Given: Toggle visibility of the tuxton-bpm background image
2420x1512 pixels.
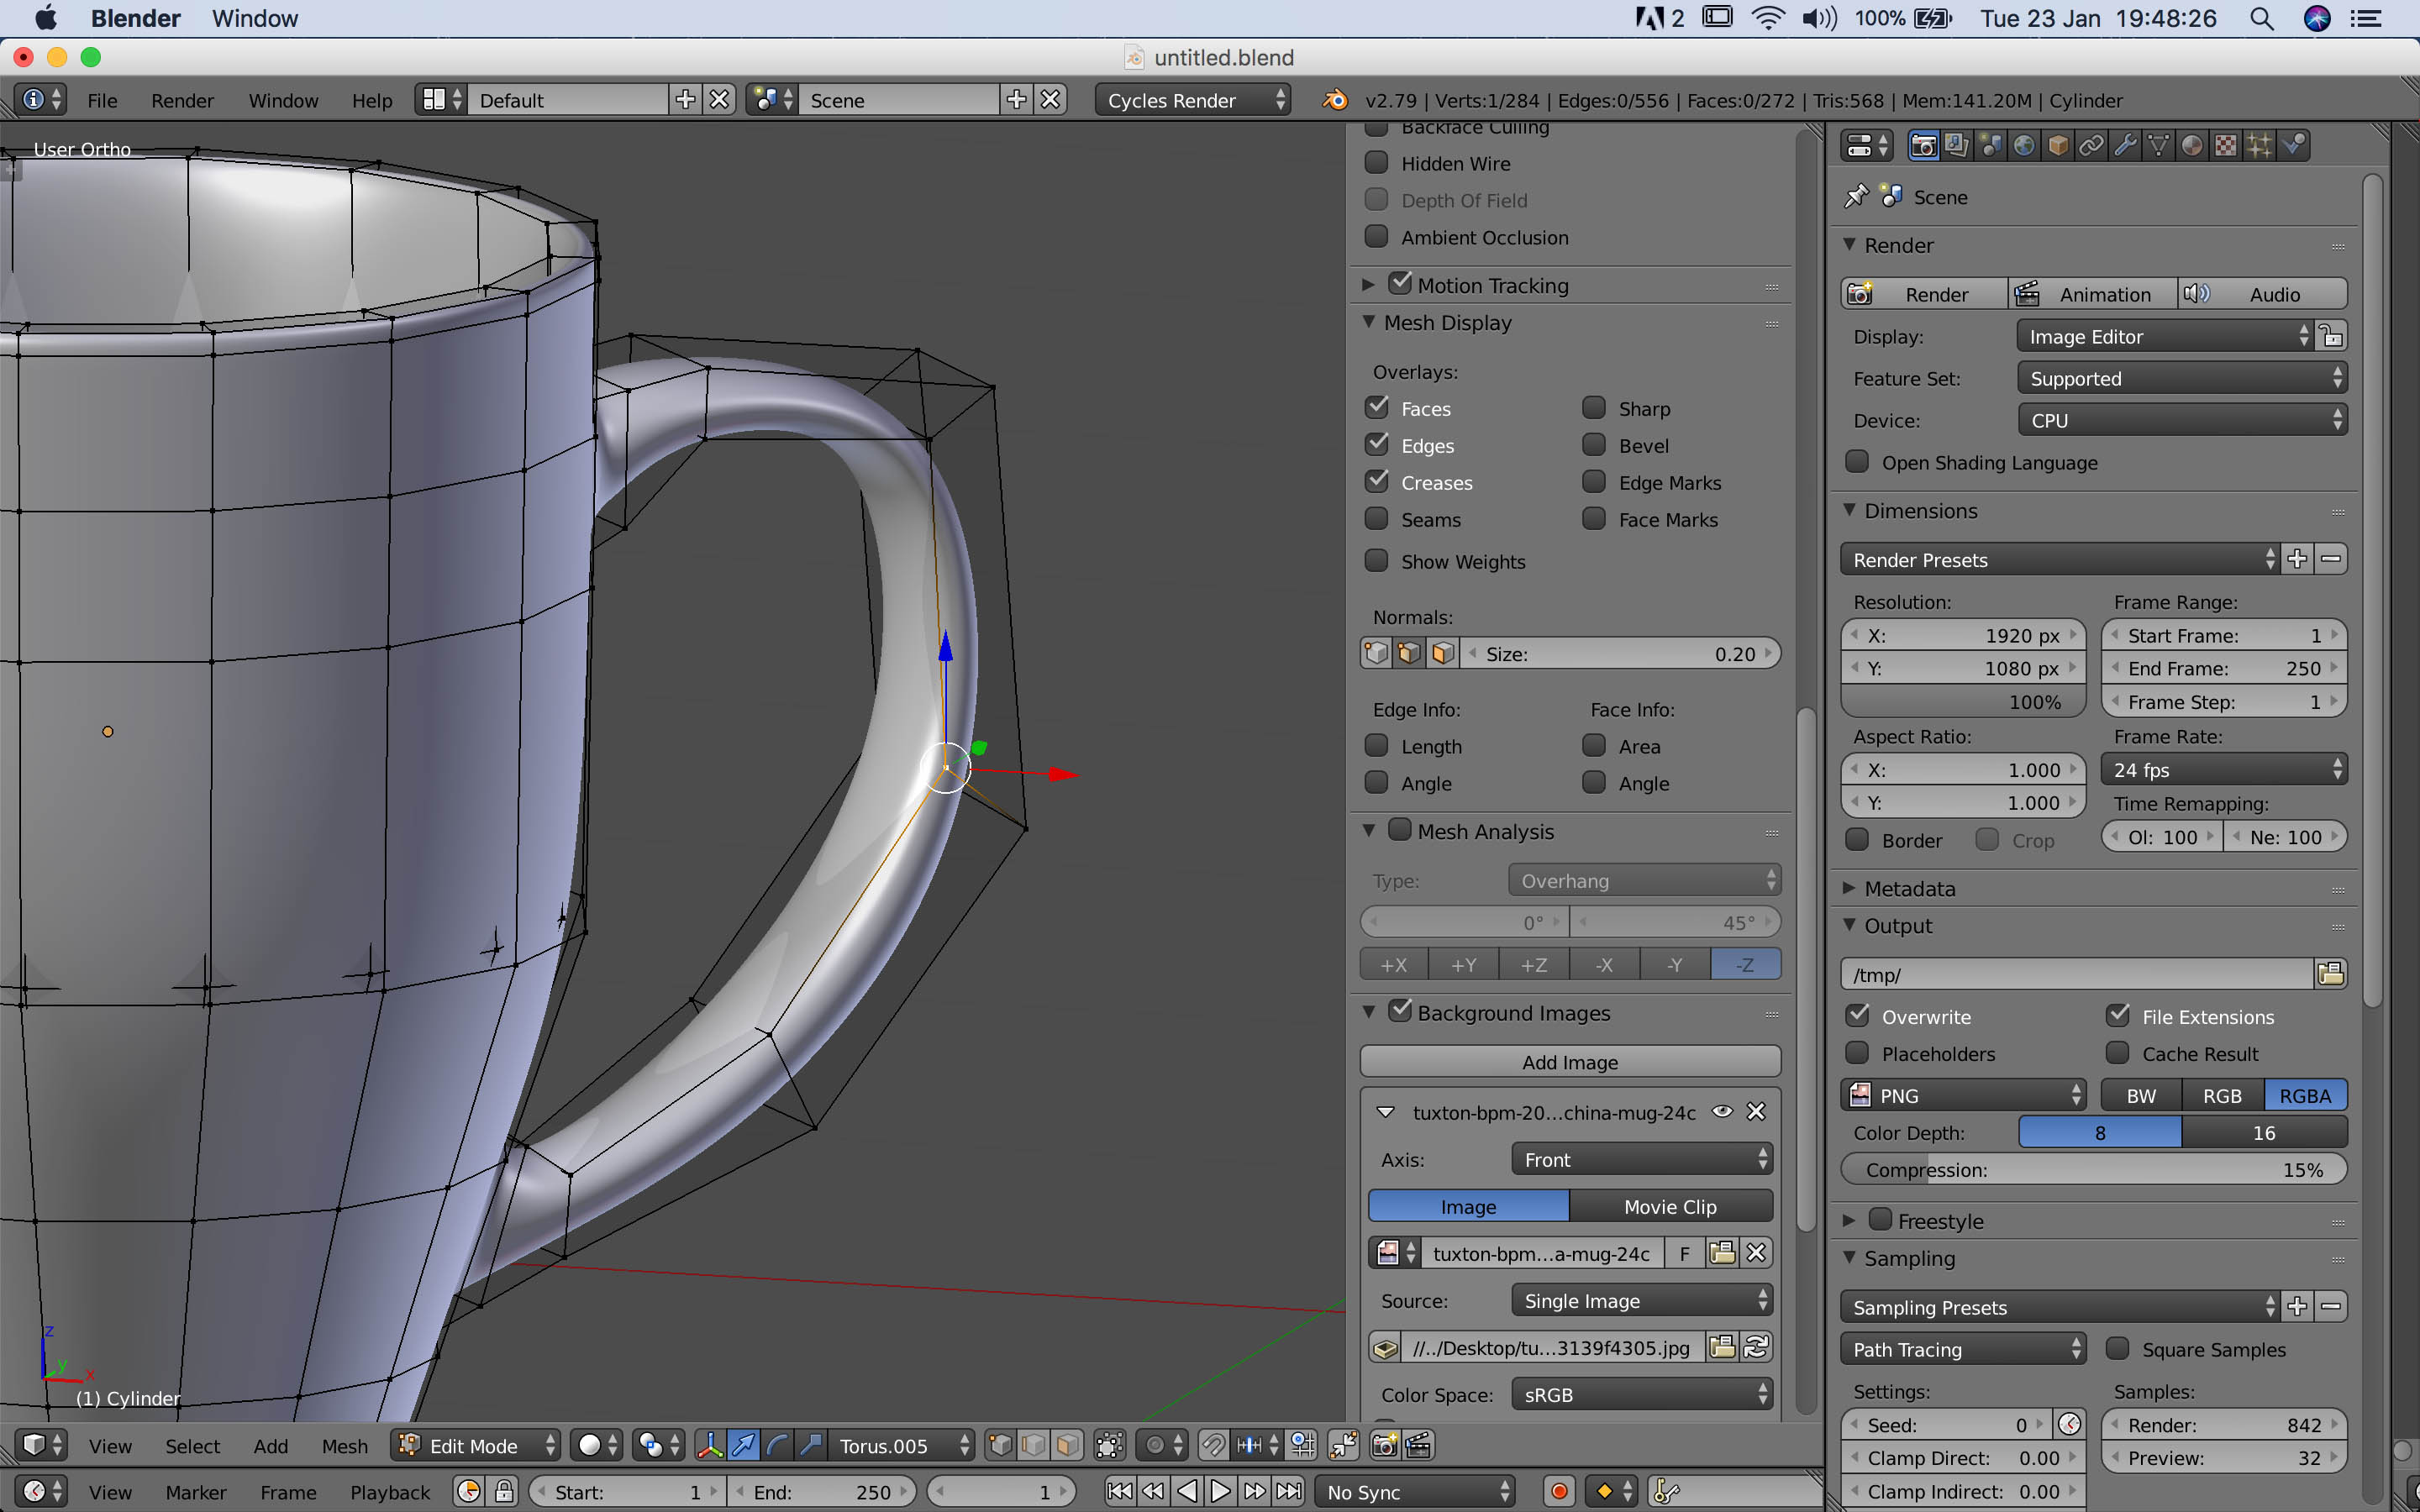Looking at the screenshot, I should pyautogui.click(x=1722, y=1112).
